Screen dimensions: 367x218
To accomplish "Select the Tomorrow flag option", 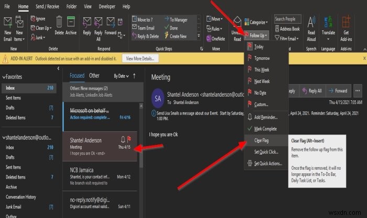I will click(266, 58).
